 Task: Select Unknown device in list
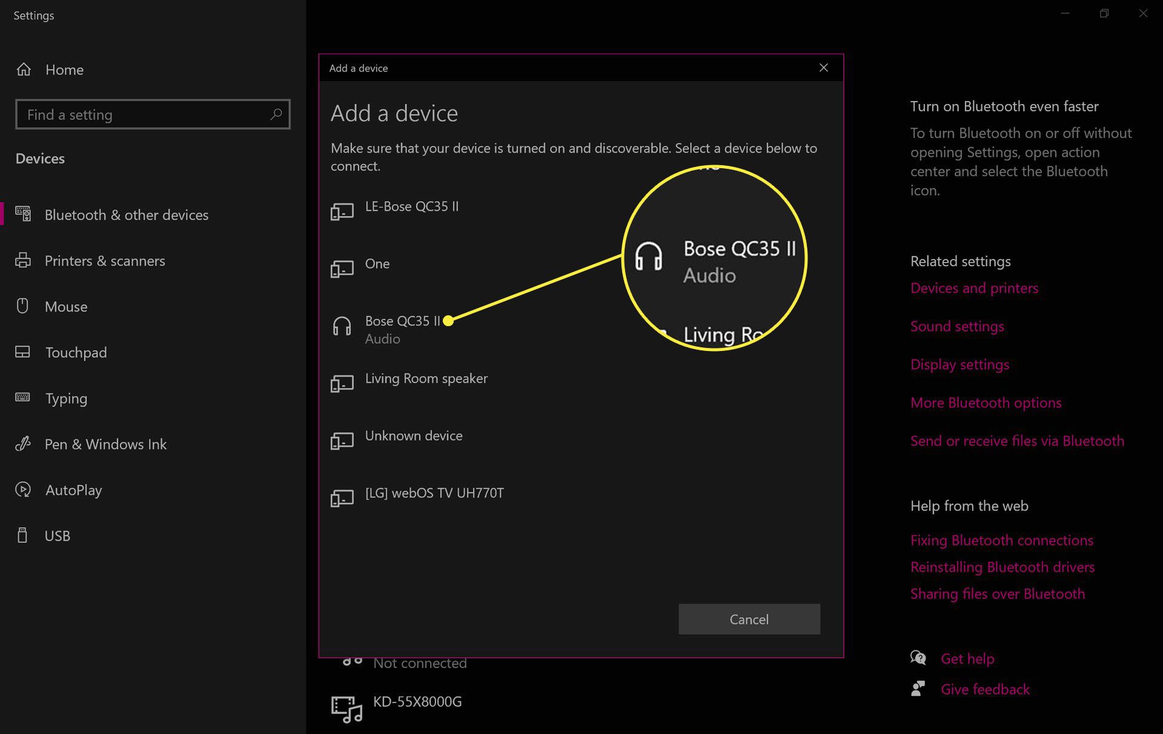pyautogui.click(x=581, y=441)
